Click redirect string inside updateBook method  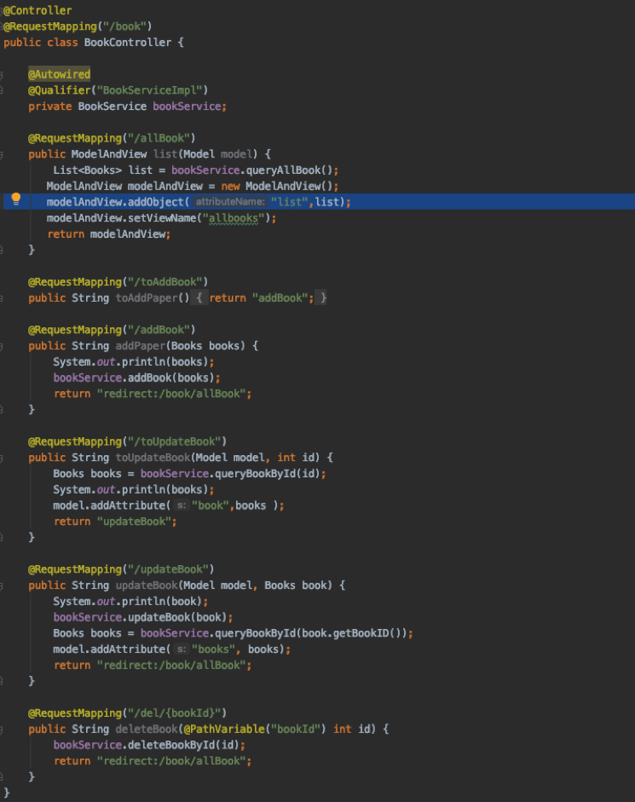coord(171,666)
